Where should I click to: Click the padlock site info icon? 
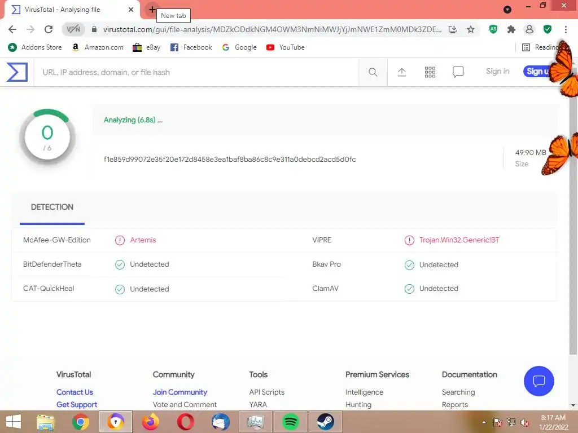[x=94, y=29]
